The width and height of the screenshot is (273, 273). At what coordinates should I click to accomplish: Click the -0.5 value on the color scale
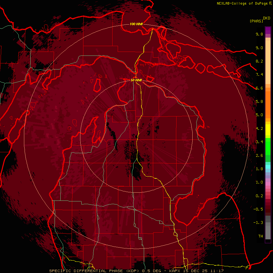point(258,209)
